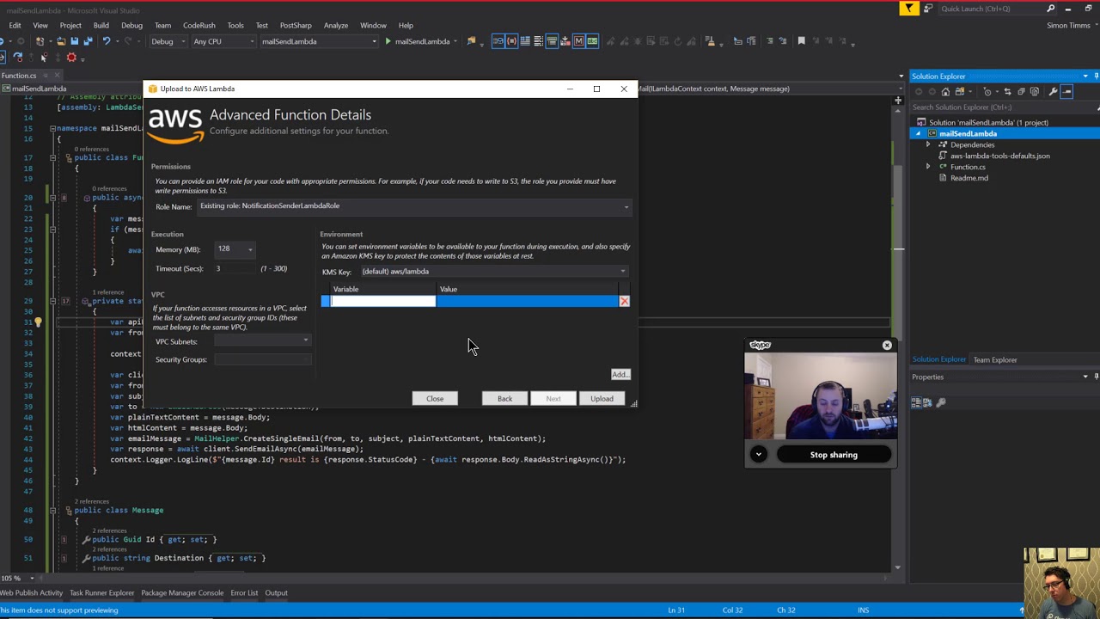Click Stop sharing in Skype overlay
Image resolution: width=1100 pixels, height=619 pixels.
834,455
